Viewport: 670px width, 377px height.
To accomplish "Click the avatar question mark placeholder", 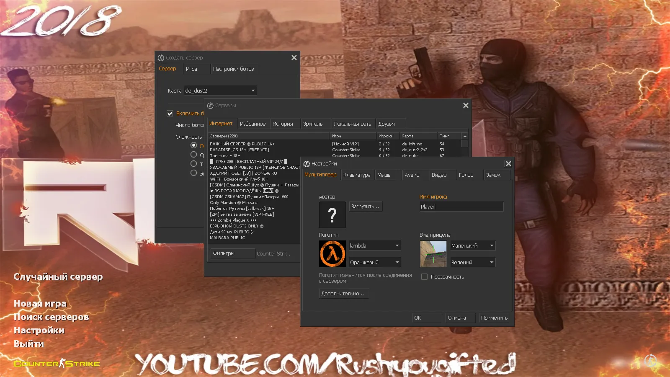I will tap(332, 215).
